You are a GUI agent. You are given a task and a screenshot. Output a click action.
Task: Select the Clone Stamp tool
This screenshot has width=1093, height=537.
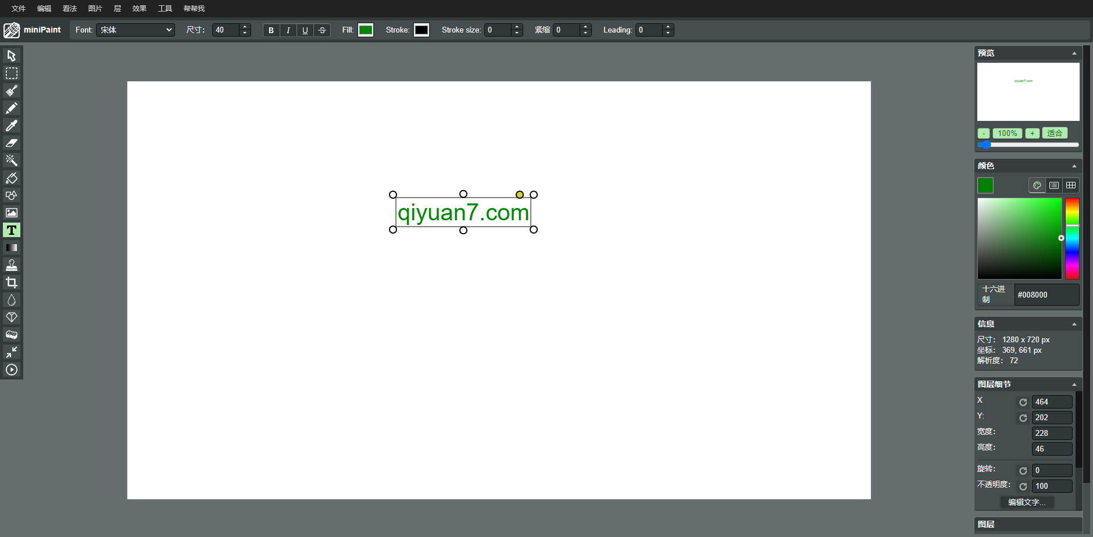pos(12,265)
